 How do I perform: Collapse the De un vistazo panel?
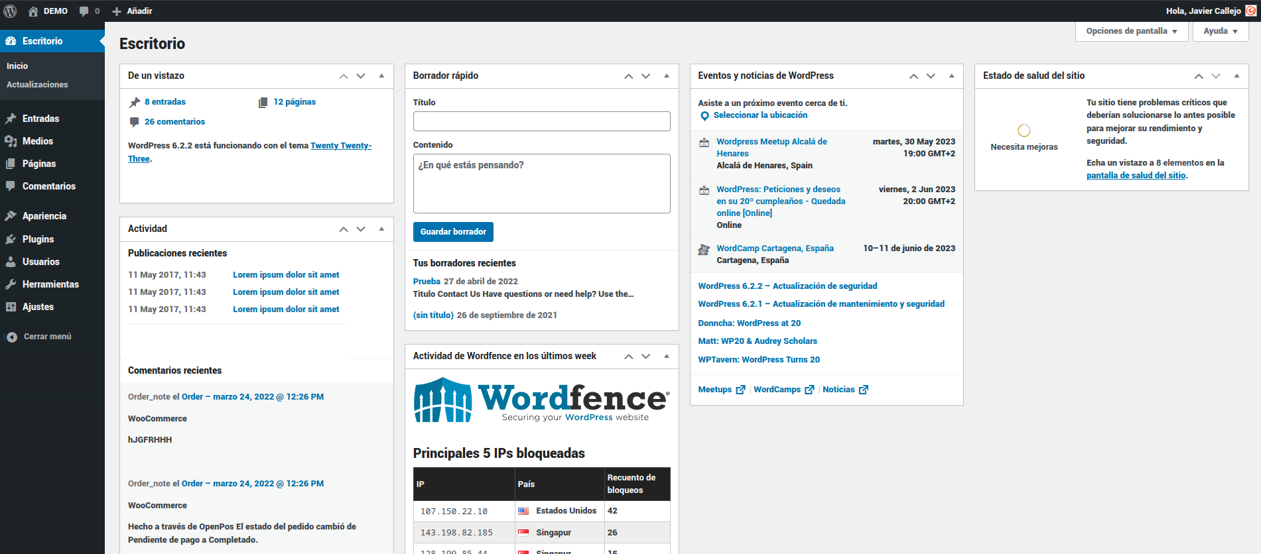point(381,76)
